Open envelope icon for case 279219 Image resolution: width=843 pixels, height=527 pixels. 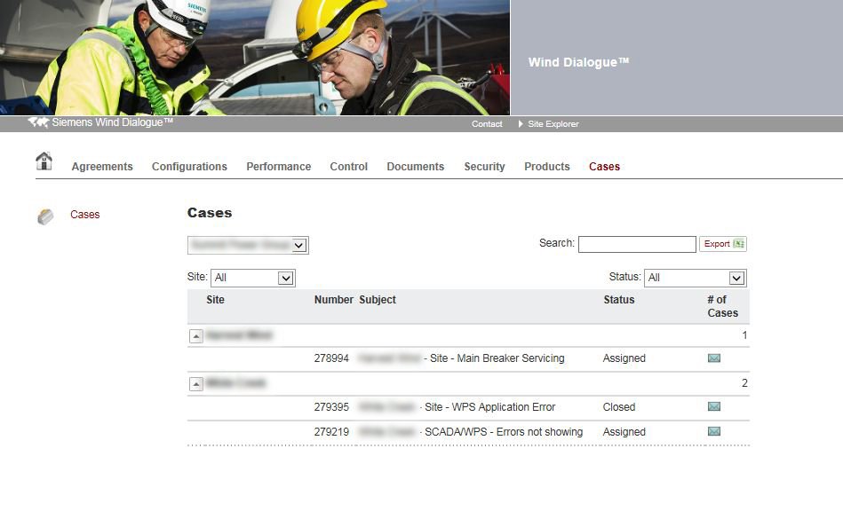(x=714, y=431)
